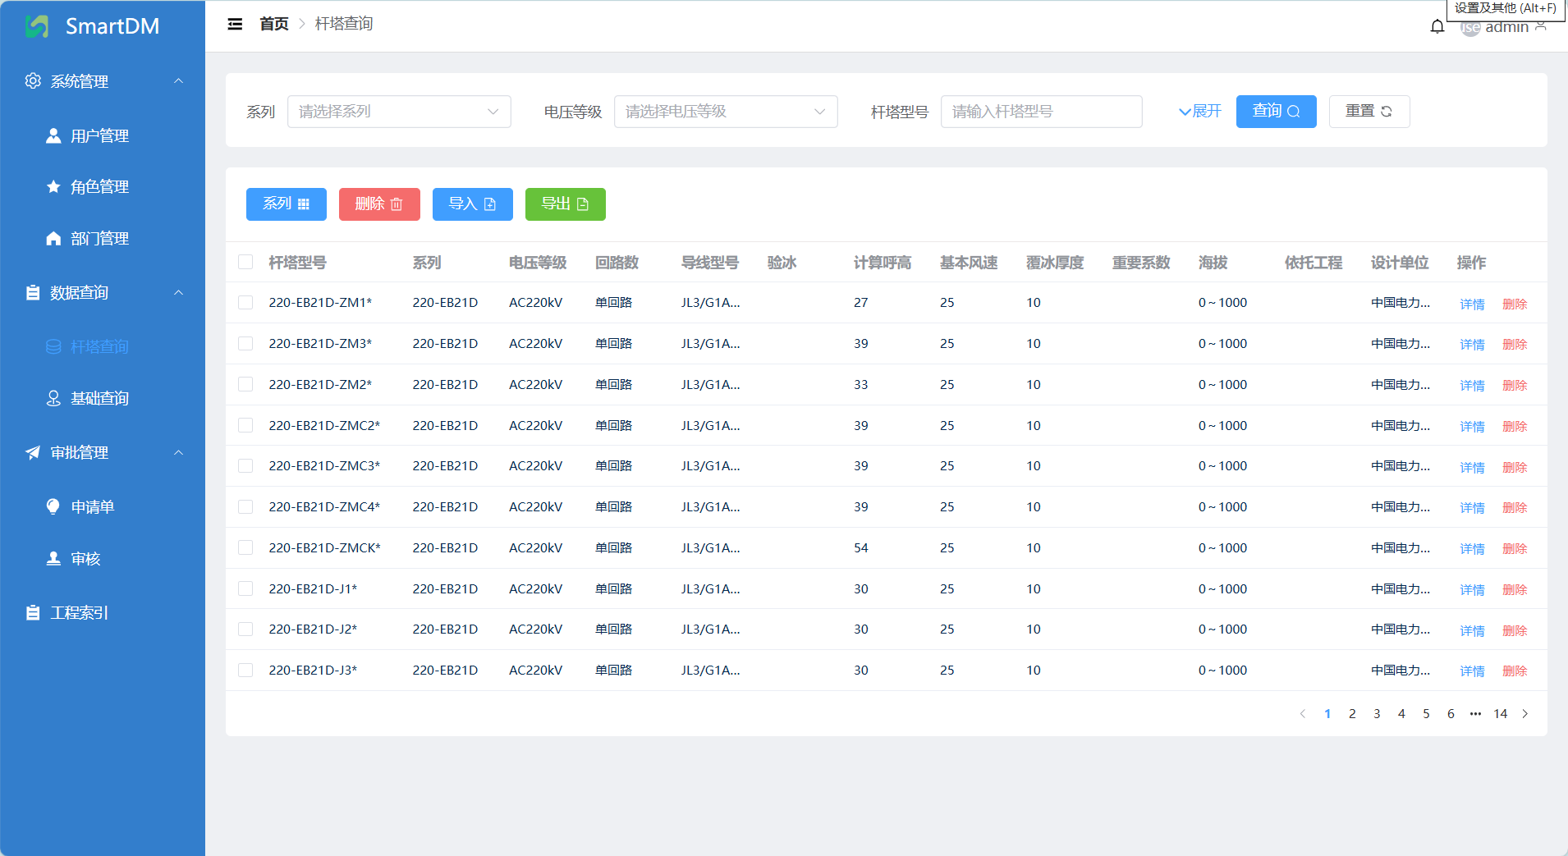Screen dimensions: 1568x856
Task: Click the 系统管理 gear icon
Action: 33,80
